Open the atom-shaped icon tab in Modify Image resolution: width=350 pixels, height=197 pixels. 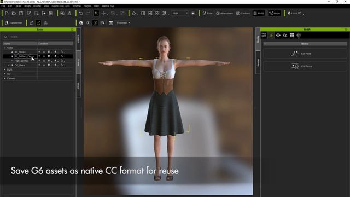pyautogui.click(x=299, y=35)
